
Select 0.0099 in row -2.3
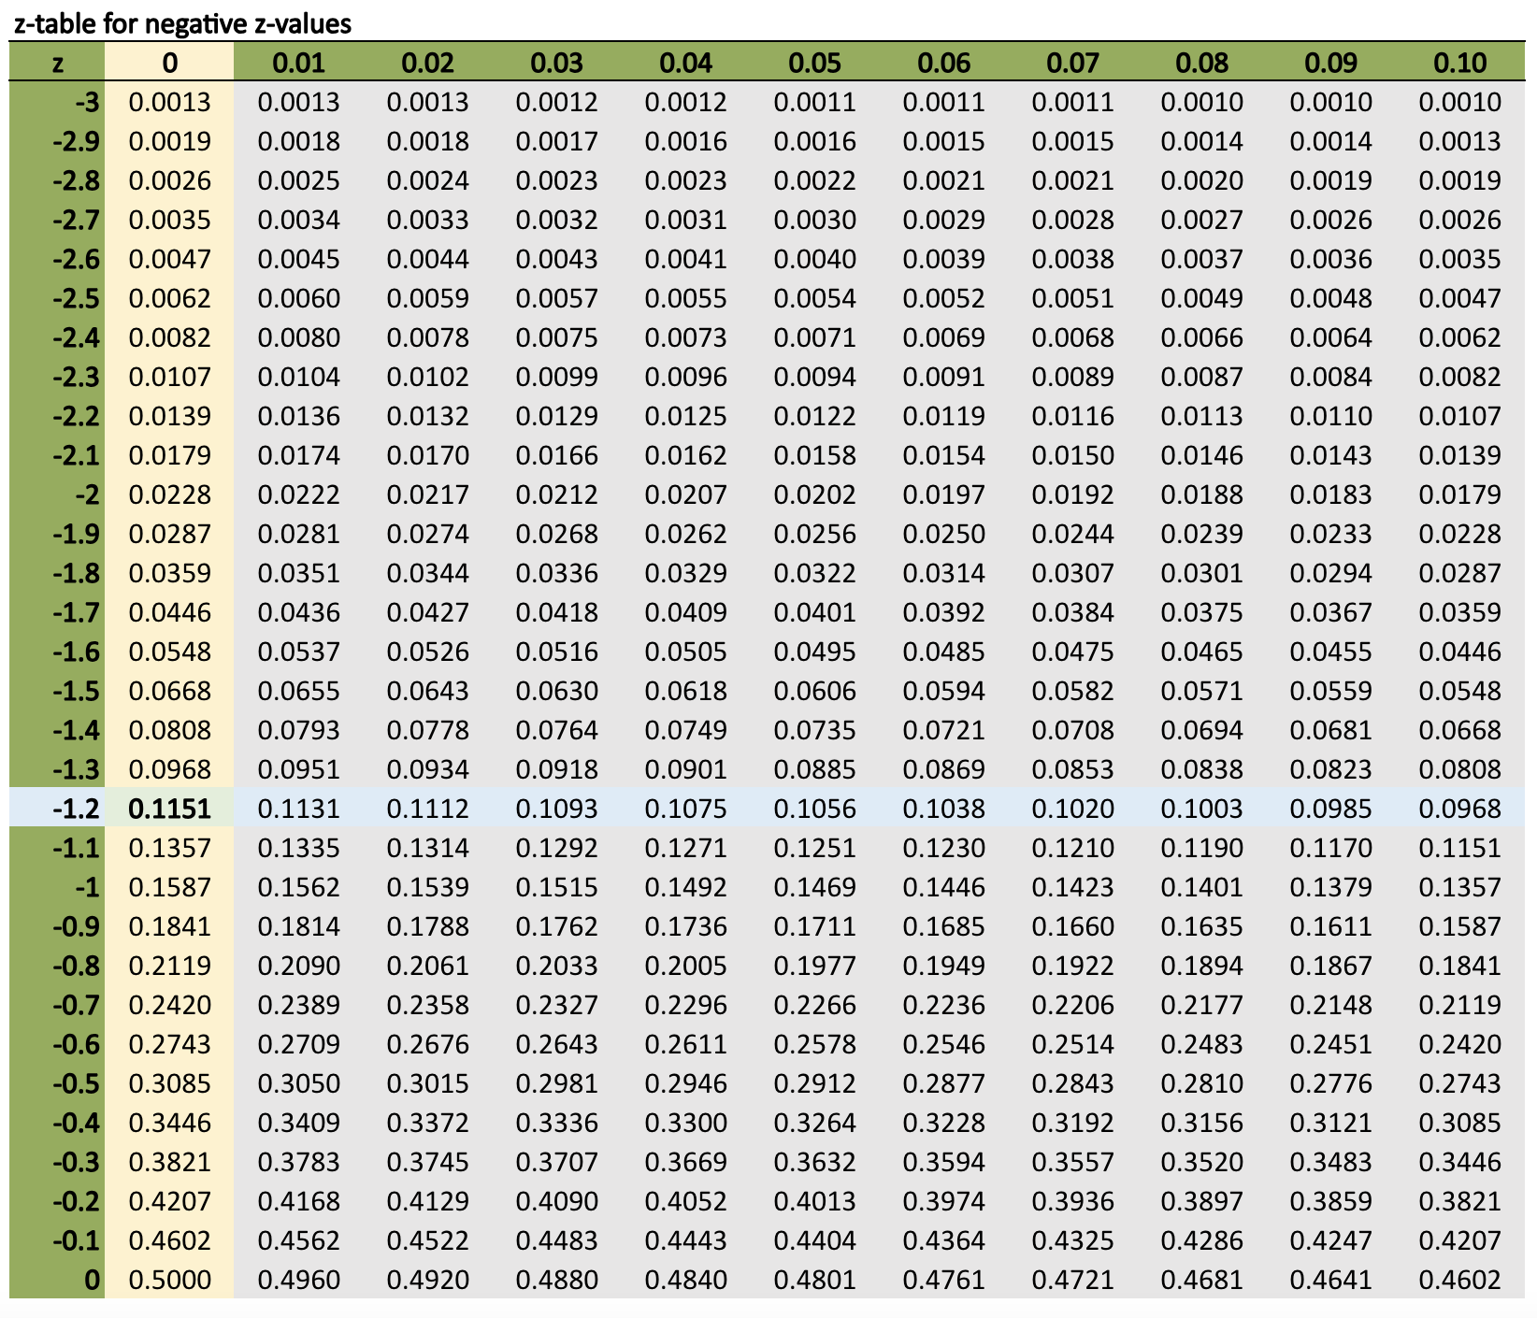click(x=556, y=377)
